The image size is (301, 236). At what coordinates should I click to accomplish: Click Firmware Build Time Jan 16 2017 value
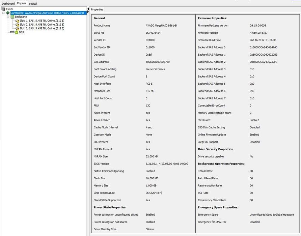(x=263, y=40)
